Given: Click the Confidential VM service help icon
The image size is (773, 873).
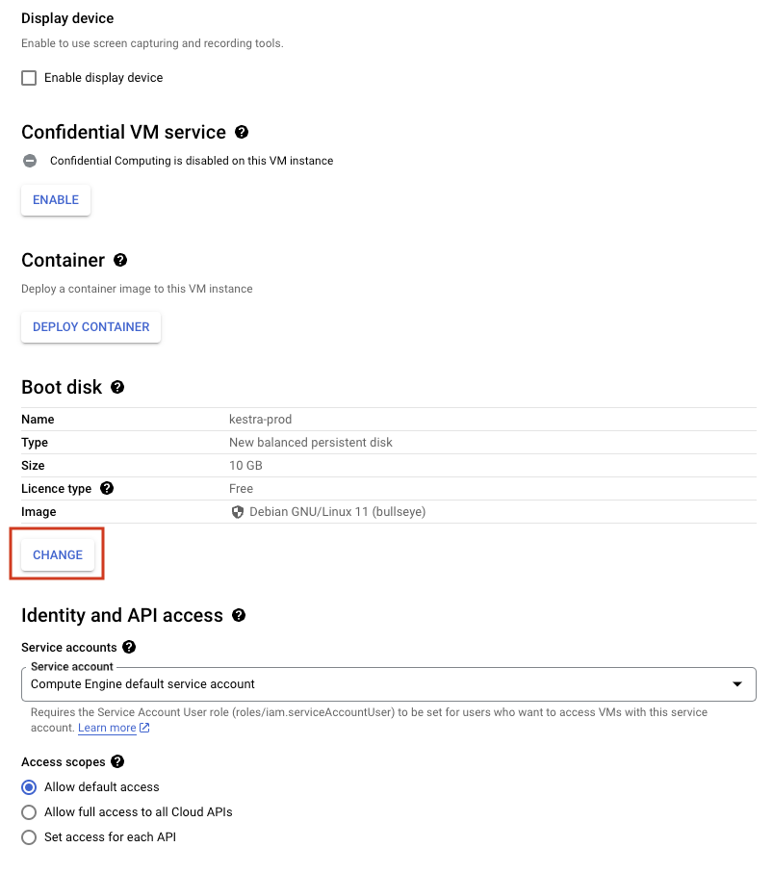Looking at the screenshot, I should (242, 132).
